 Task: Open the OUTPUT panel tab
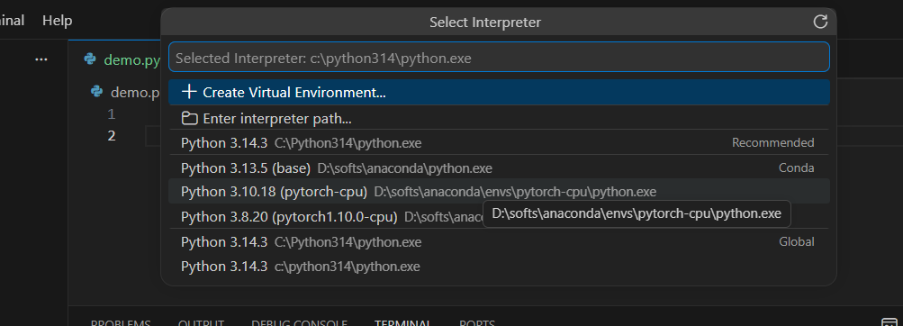point(201,322)
